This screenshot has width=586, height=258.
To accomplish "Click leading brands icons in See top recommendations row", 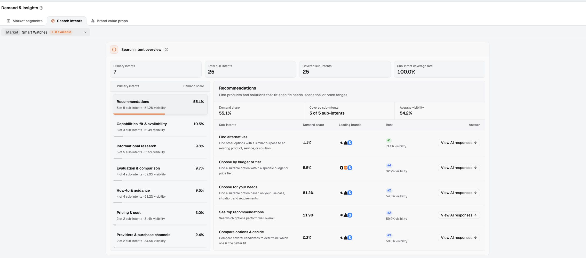I will 346,215.
